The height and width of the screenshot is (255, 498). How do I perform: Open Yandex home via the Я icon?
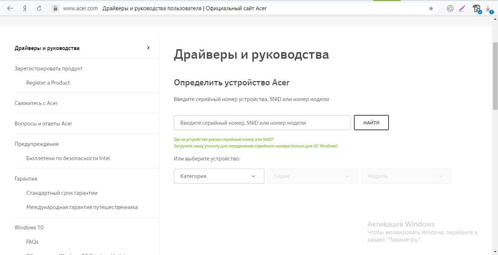(25, 8)
